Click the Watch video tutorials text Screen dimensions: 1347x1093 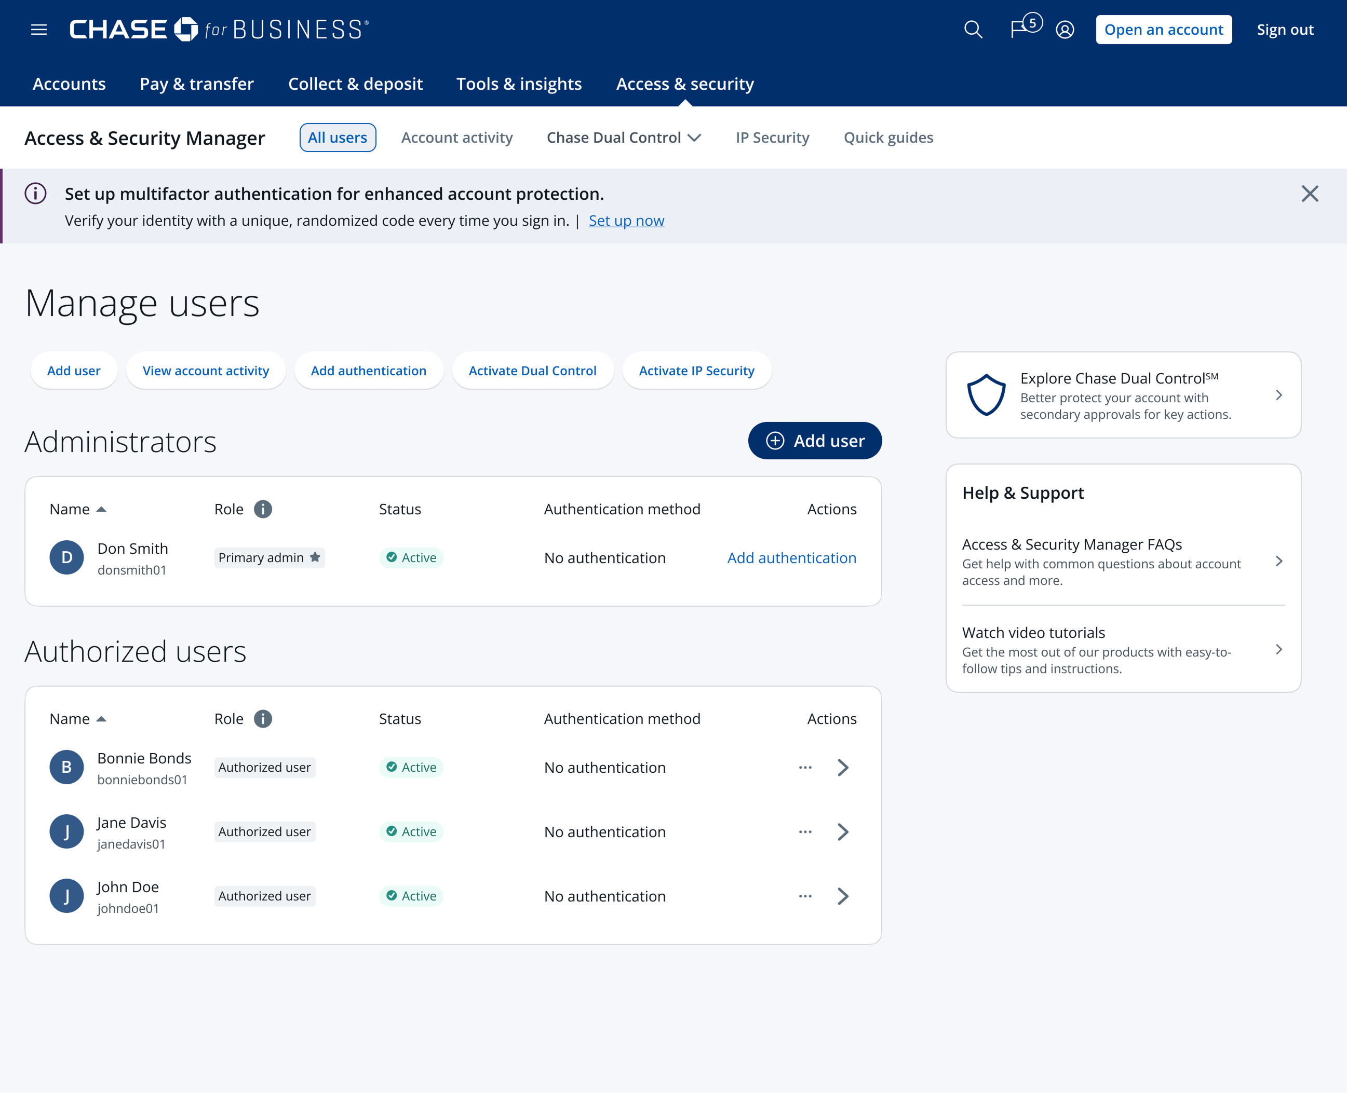1033,632
